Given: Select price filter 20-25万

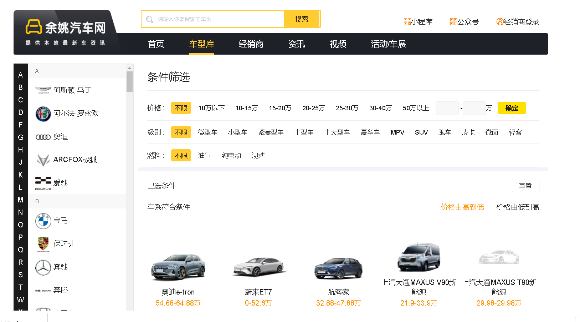Looking at the screenshot, I should (x=313, y=108).
